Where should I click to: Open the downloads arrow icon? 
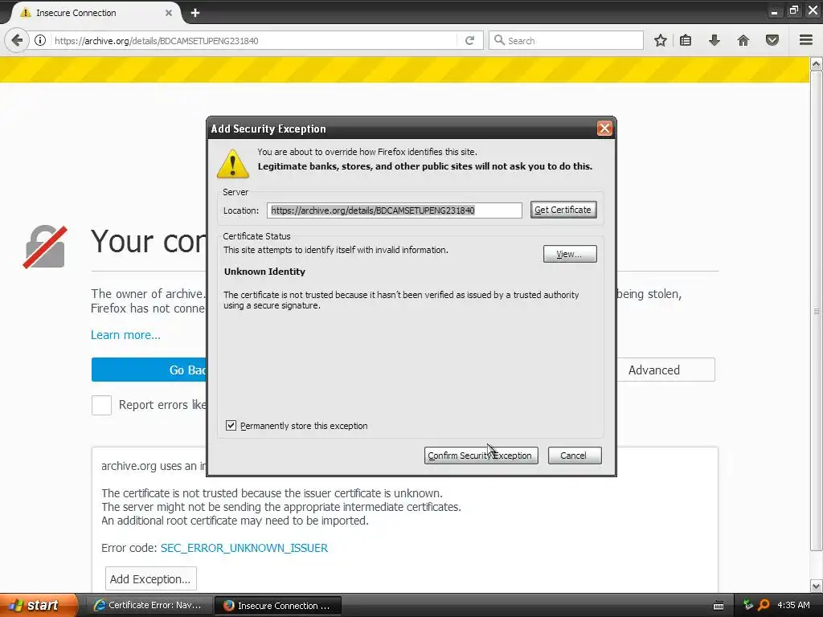pos(714,40)
